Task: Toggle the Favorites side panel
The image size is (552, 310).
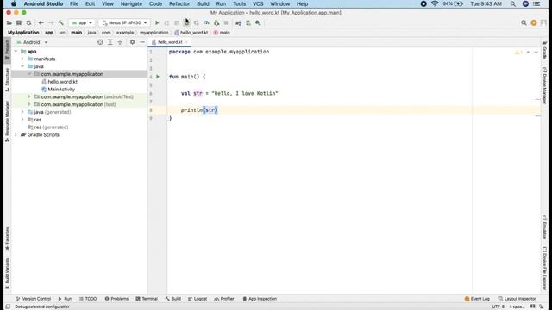Action: pyautogui.click(x=8, y=239)
